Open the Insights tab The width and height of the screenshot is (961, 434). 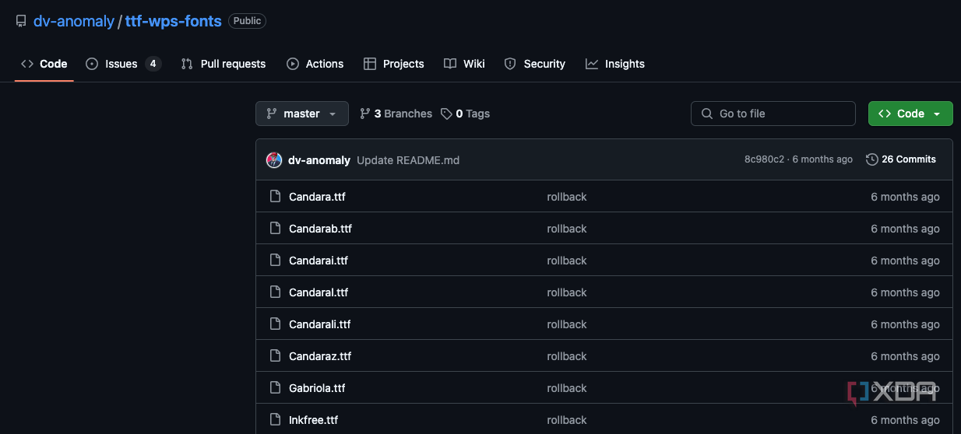click(615, 64)
